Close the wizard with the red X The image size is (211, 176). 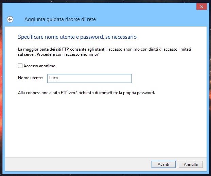click(x=201, y=7)
